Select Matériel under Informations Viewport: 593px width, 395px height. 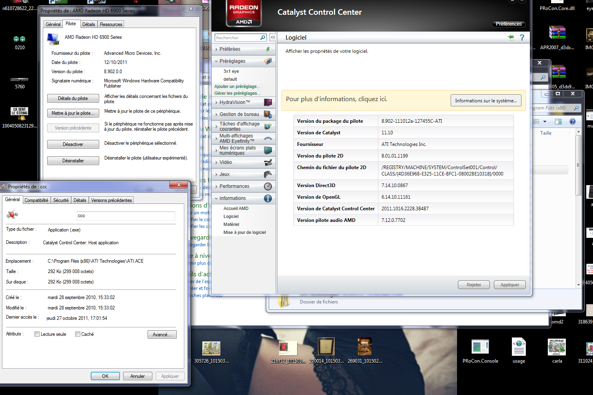click(x=231, y=224)
